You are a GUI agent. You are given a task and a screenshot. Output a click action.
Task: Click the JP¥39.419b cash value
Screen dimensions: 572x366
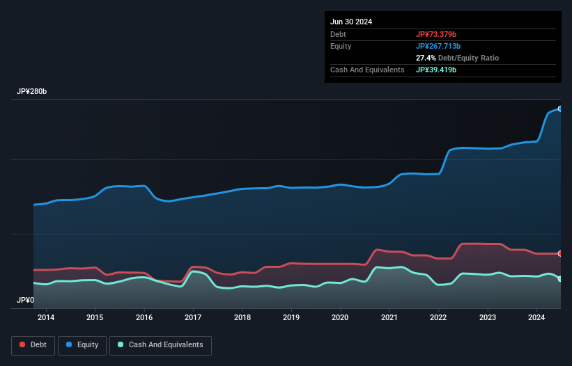(x=436, y=70)
